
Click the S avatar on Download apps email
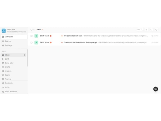[36, 43]
